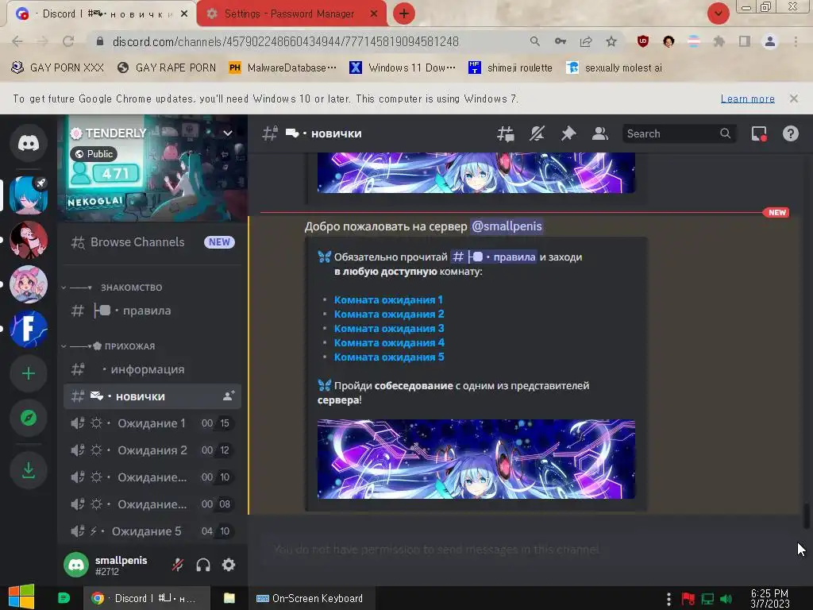Unmute microphone in user panel

point(178,565)
